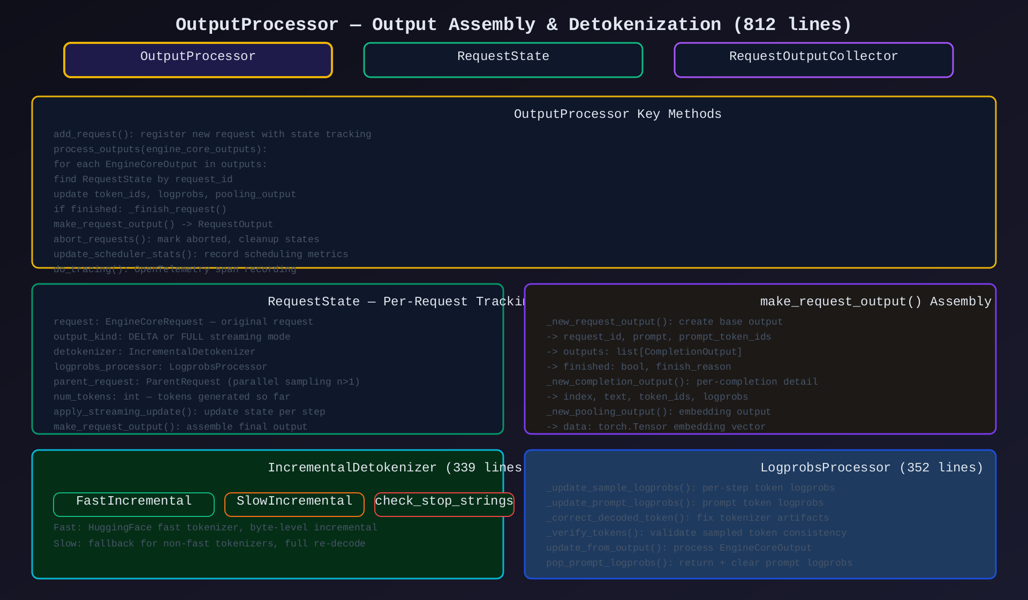
Task: Click the RequestState Per-Request Tracking heading
Action: [385, 302]
